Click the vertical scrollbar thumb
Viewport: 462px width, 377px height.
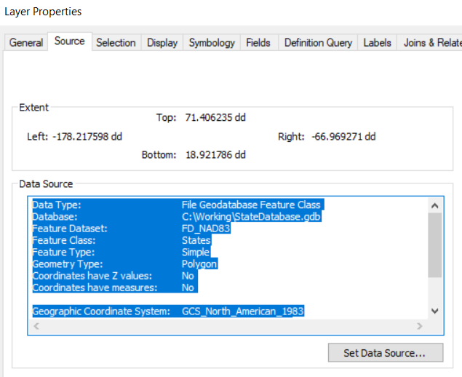click(434, 245)
